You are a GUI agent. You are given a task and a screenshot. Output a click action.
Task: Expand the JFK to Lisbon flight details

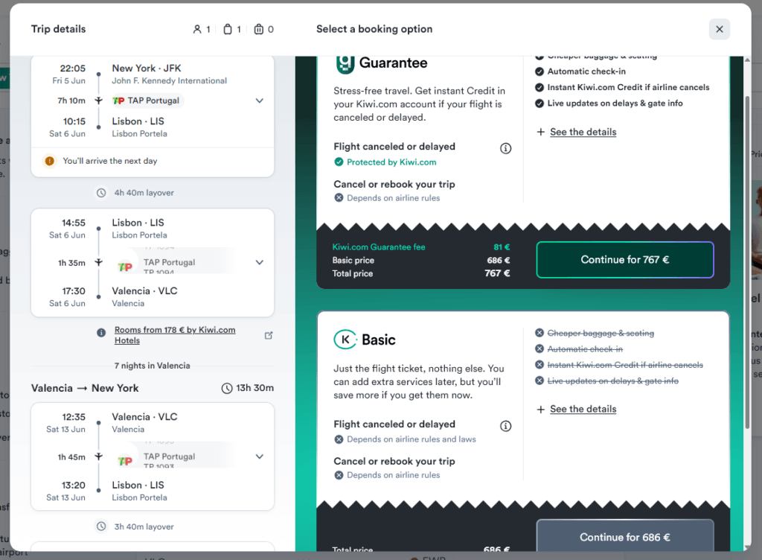259,101
